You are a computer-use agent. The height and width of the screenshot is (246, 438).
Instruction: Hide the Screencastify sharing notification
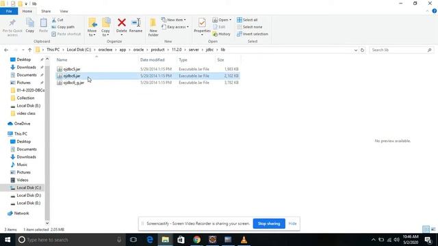tap(292, 223)
